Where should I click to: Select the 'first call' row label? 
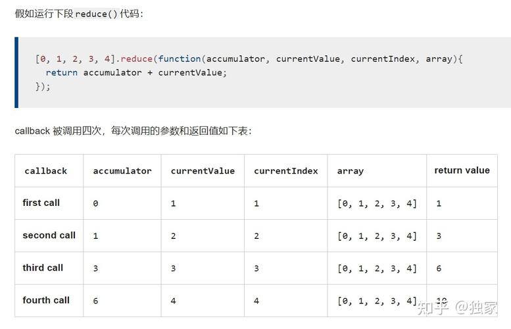pos(41,203)
